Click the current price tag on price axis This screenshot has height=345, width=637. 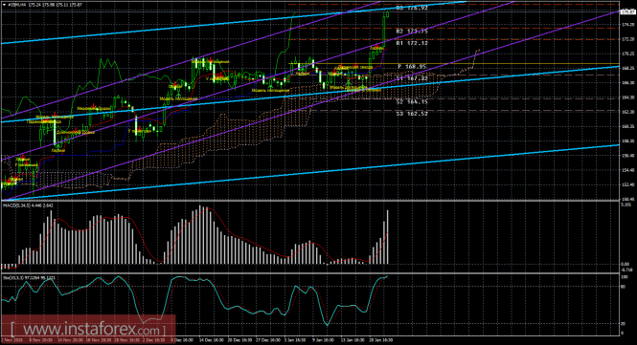(x=628, y=12)
